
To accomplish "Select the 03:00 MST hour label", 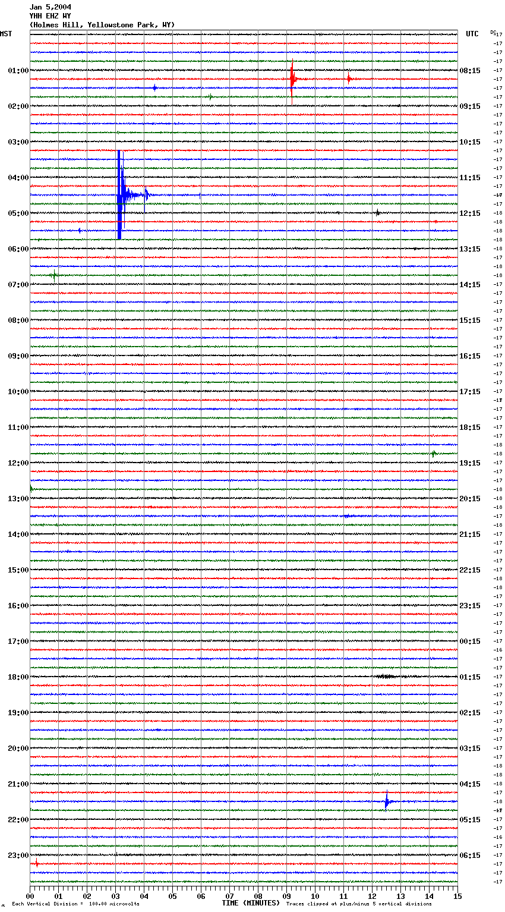I will click(x=18, y=142).
